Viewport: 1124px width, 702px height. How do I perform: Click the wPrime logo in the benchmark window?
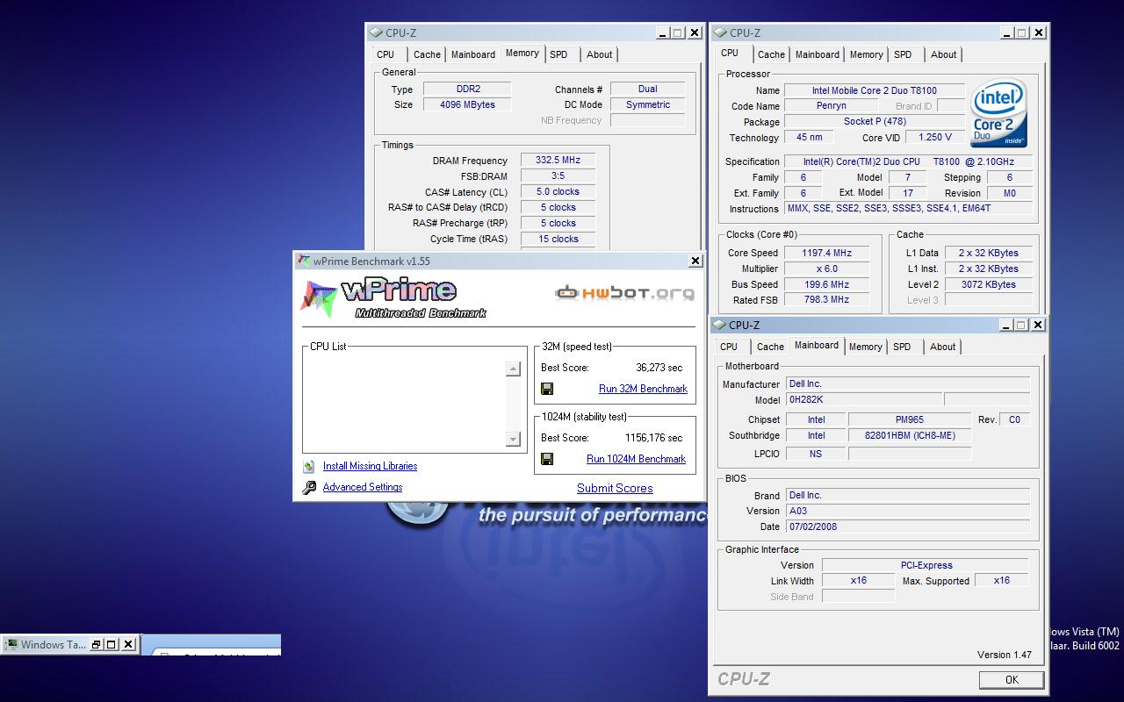(393, 297)
